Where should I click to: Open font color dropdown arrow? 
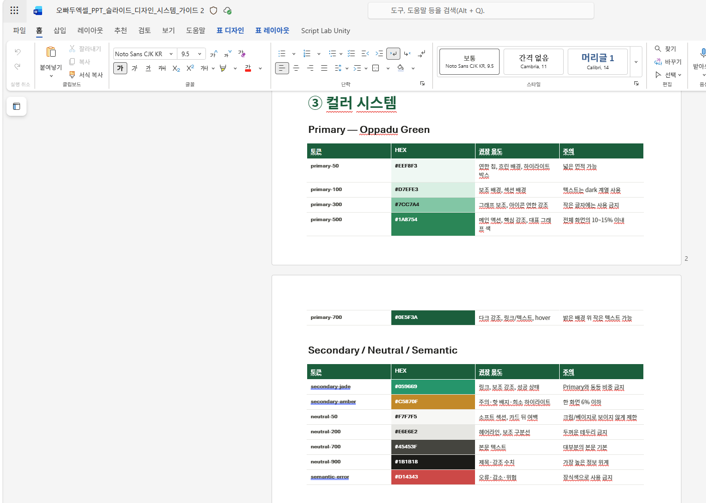[260, 68]
